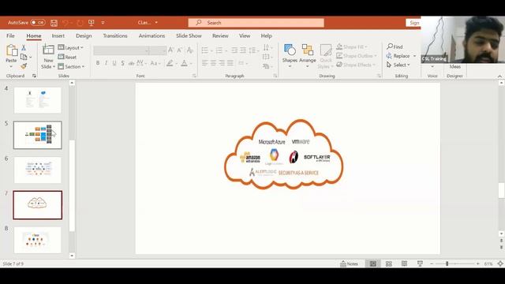Select slide 6 thumbnail
Image resolution: width=505 pixels, height=284 pixels.
[37, 170]
